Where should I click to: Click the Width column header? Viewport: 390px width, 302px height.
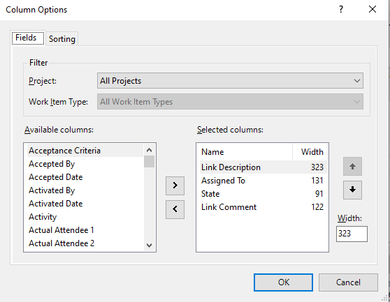(x=310, y=152)
